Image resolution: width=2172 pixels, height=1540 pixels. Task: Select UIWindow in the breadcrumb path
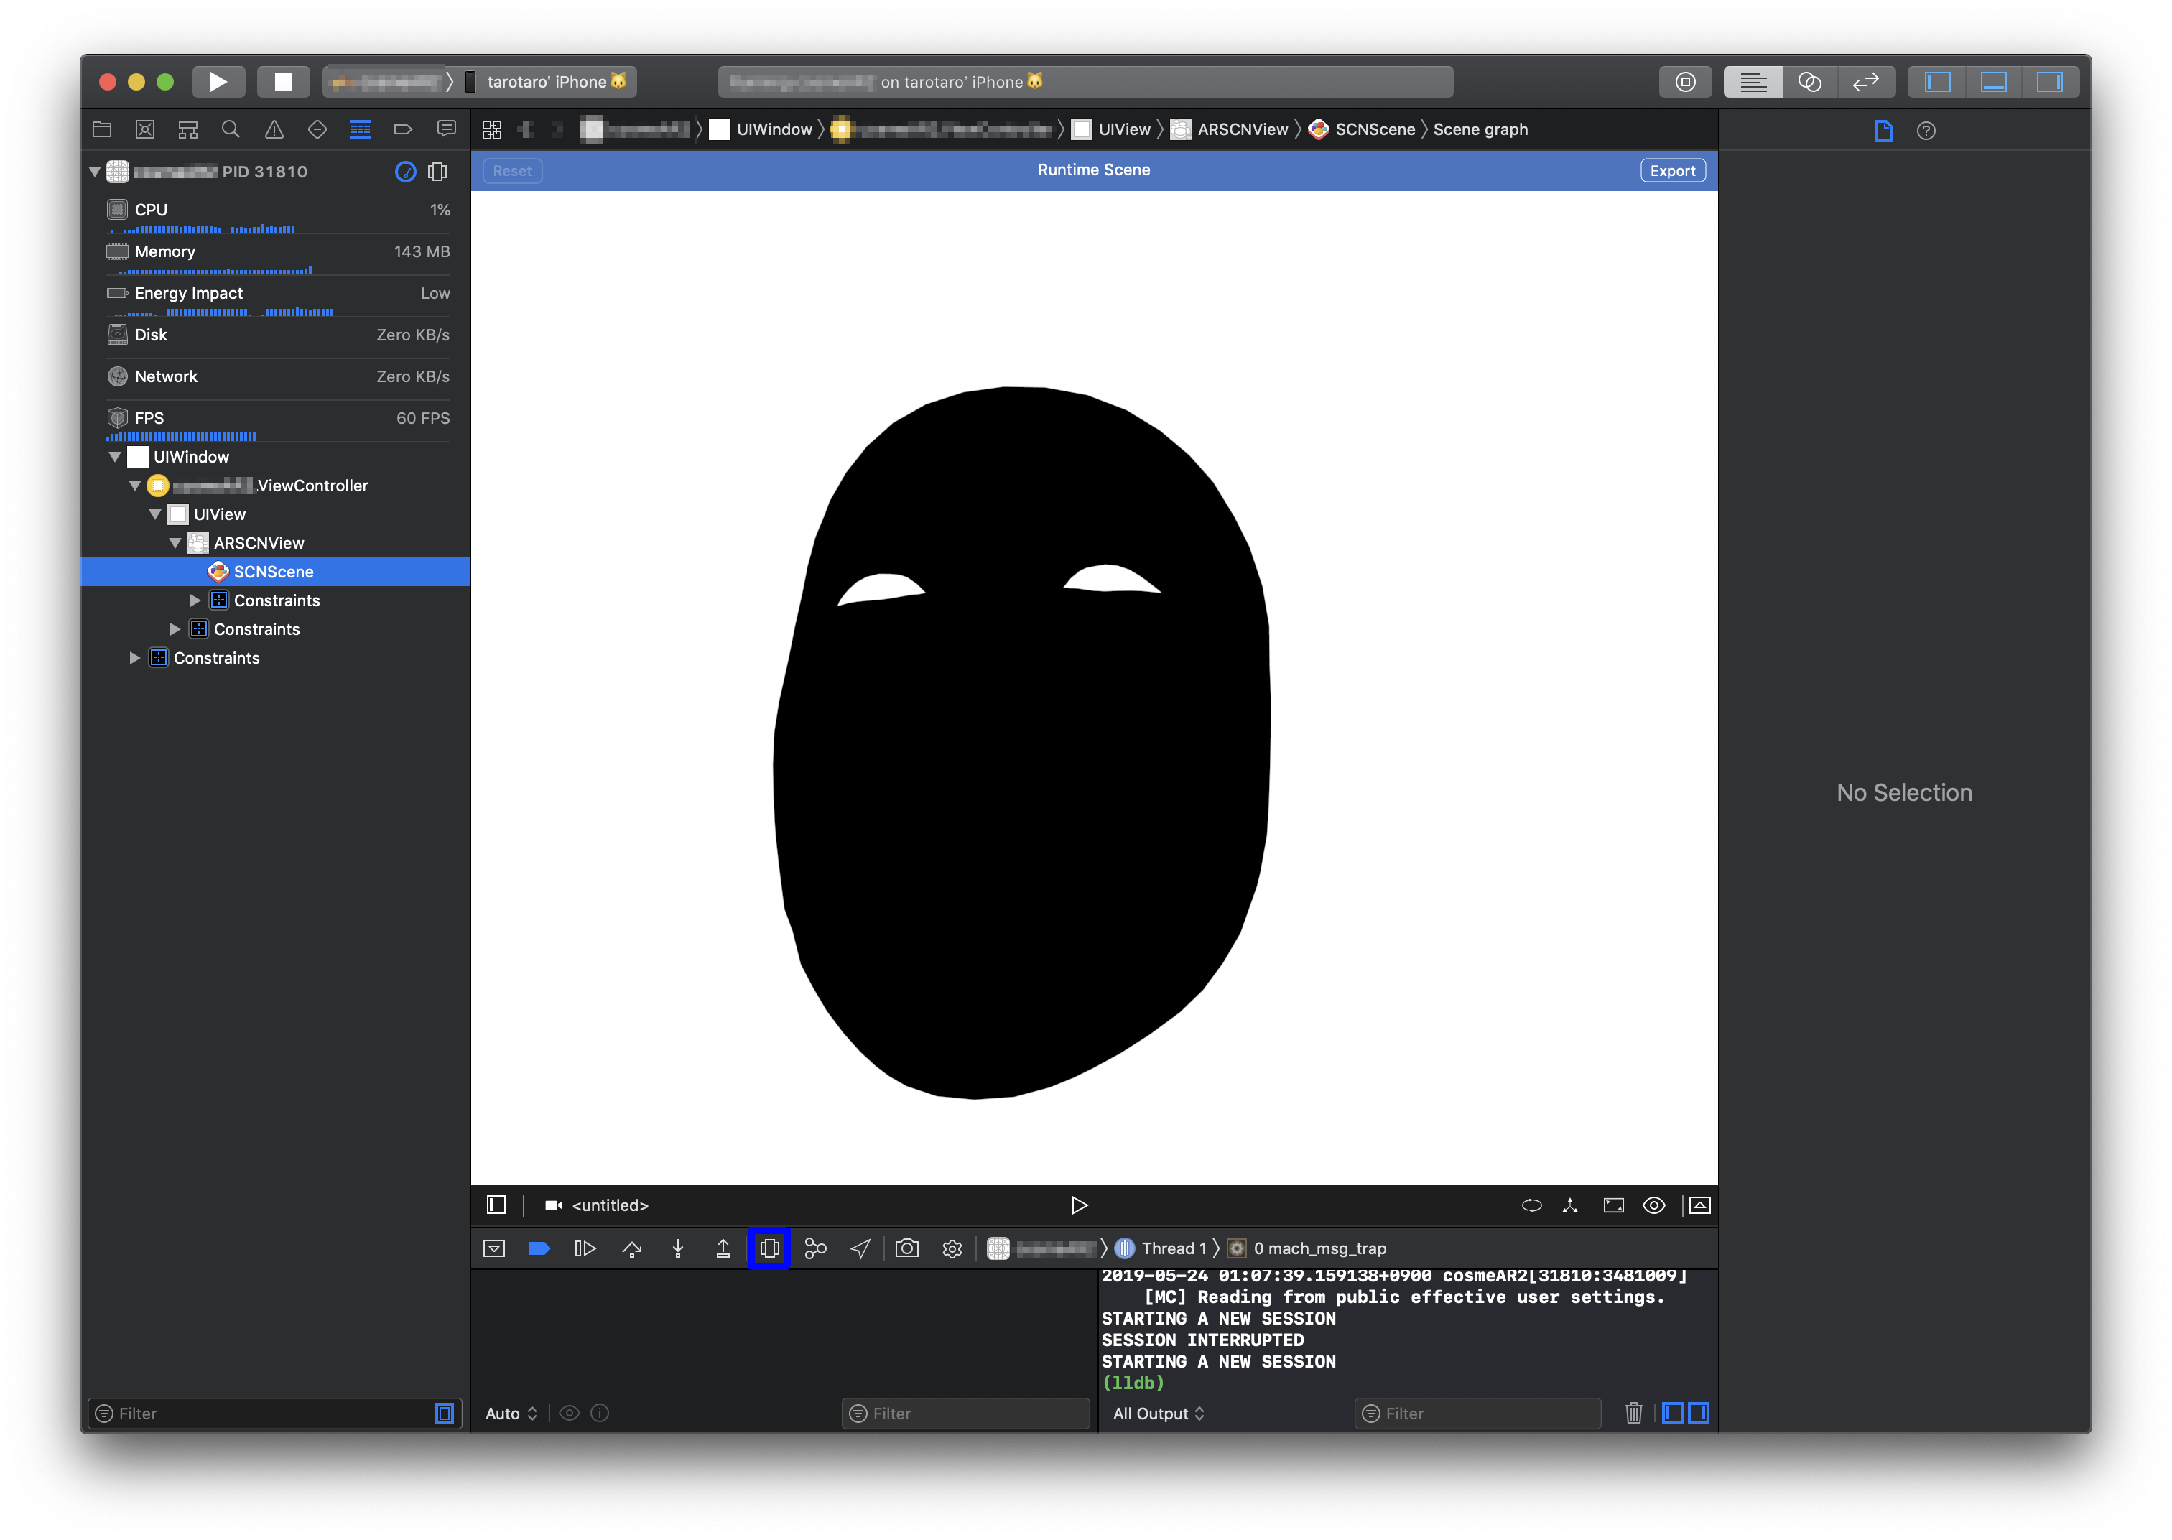773,130
